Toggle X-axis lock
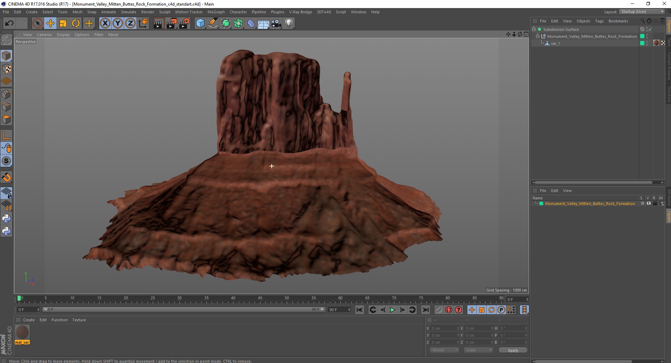Screen dimensions: 671x363 [x=105, y=23]
